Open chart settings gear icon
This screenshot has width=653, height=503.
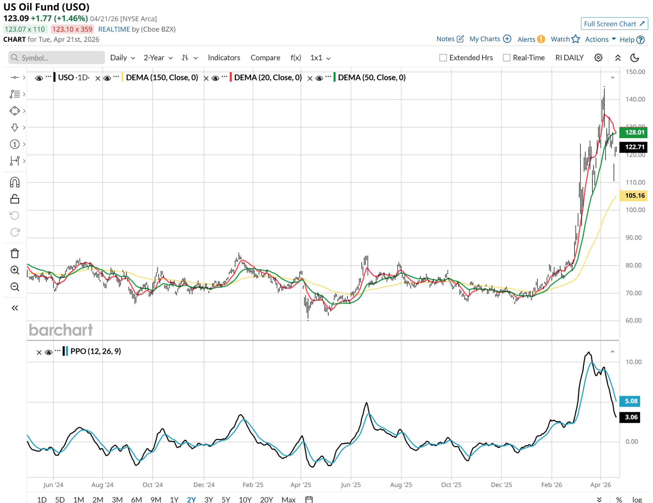click(x=598, y=58)
